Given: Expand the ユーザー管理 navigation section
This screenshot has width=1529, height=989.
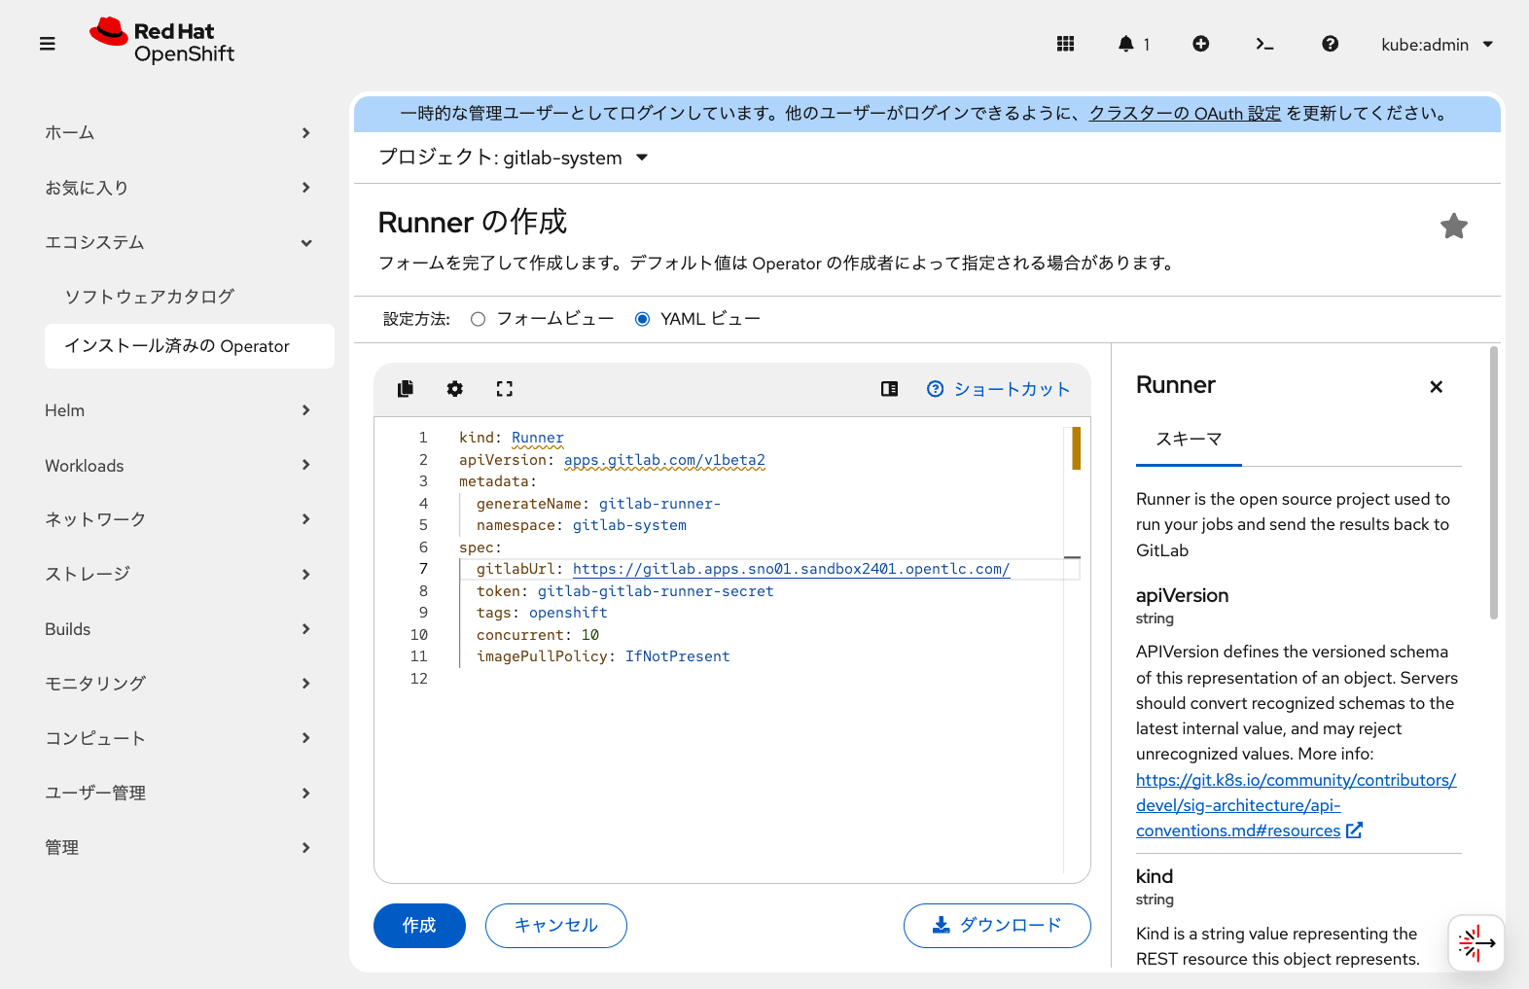Looking at the screenshot, I should 178,793.
